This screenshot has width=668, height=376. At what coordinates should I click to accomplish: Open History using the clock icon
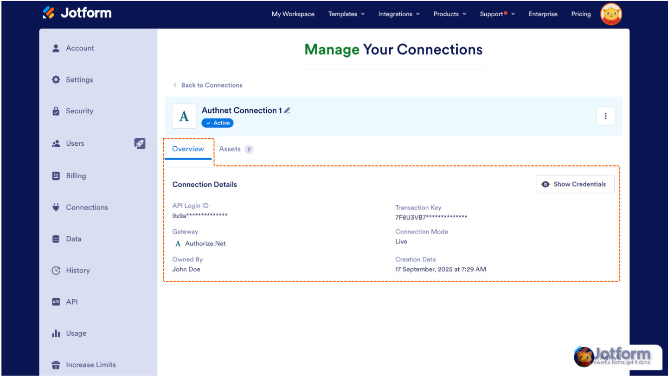tap(56, 270)
